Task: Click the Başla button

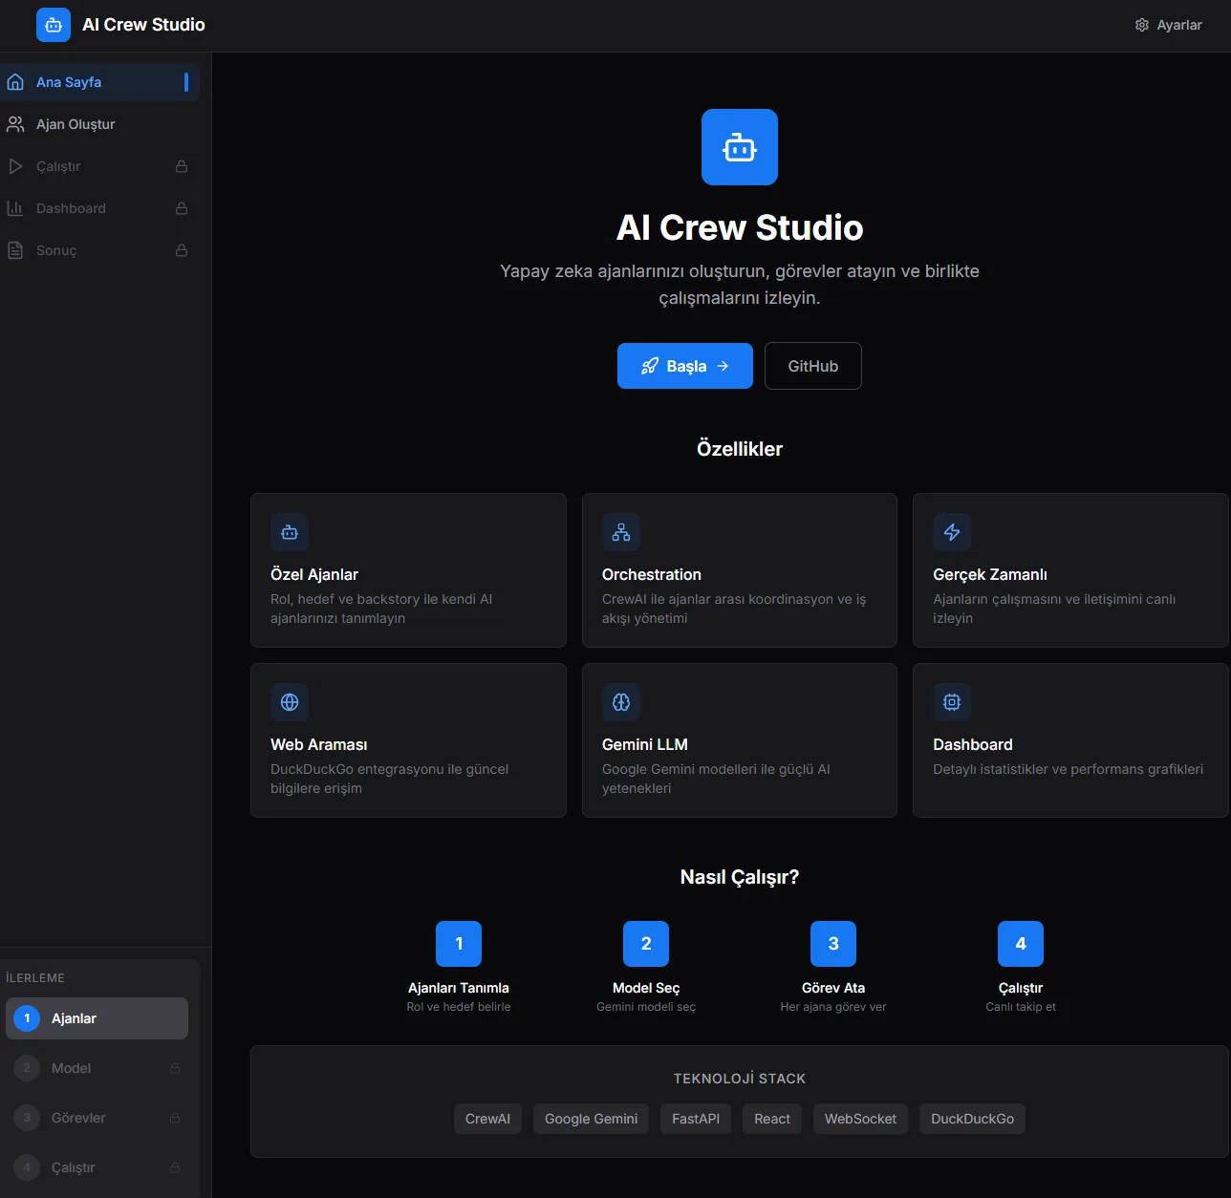Action: click(685, 366)
